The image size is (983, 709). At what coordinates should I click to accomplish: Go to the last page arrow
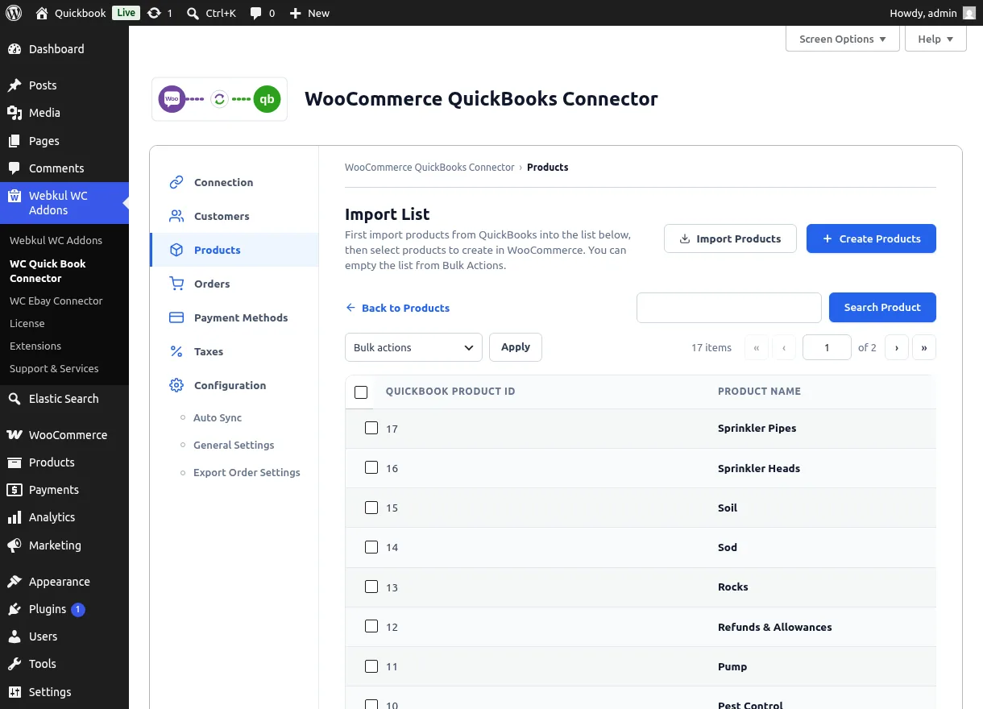(924, 347)
